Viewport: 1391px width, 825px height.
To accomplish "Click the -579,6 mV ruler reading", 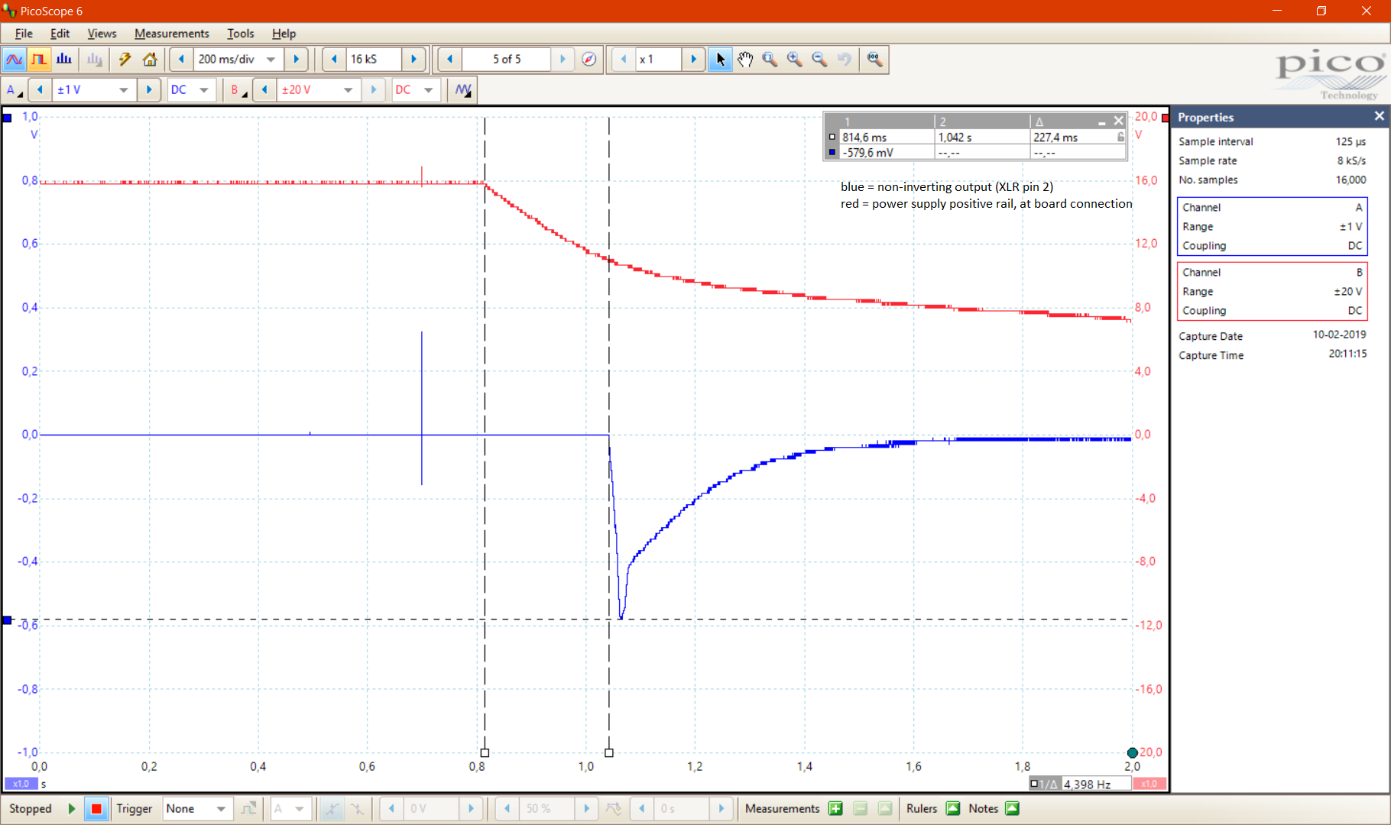I will (867, 152).
